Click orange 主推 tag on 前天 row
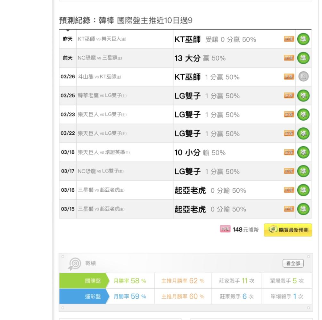 click(x=289, y=58)
